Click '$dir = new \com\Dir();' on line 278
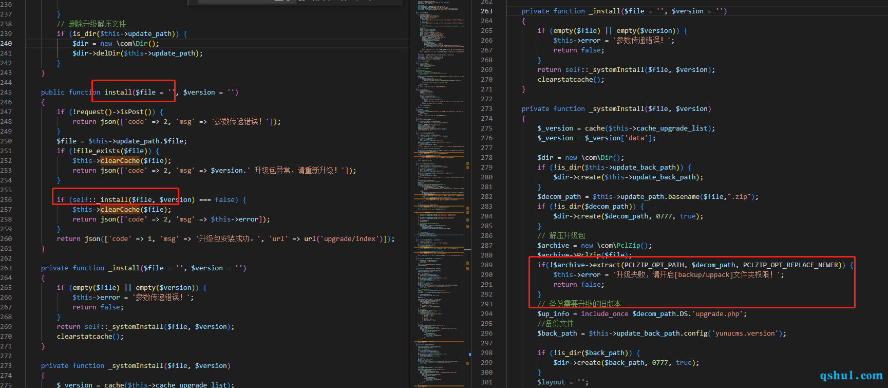 [x=580, y=157]
